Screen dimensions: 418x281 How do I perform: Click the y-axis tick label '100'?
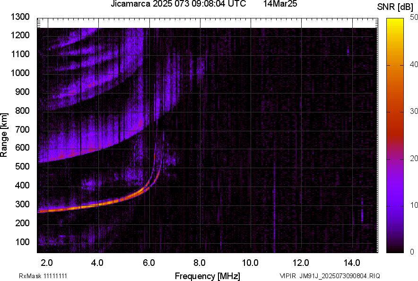point(22,242)
